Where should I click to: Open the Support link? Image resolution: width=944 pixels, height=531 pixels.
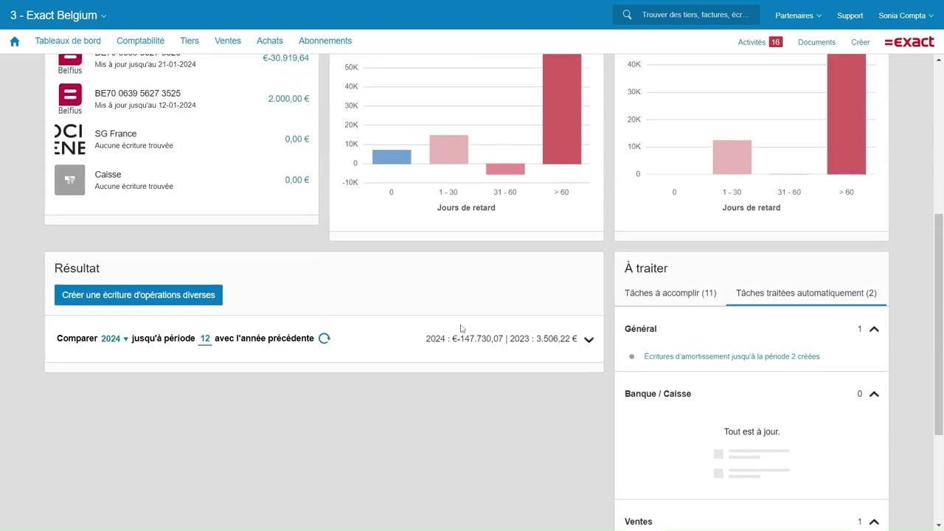click(x=850, y=15)
